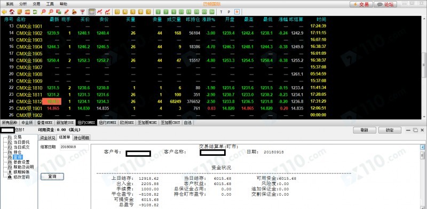Switch to '所有品种' market tab
Viewport: 427px width, 209px height.
(x=10, y=122)
